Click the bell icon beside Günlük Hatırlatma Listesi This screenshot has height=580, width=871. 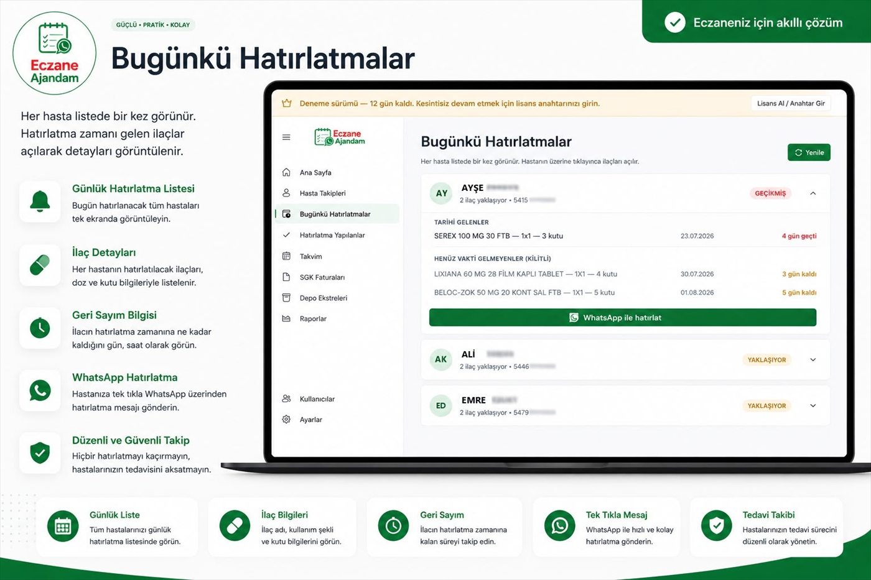(x=40, y=201)
